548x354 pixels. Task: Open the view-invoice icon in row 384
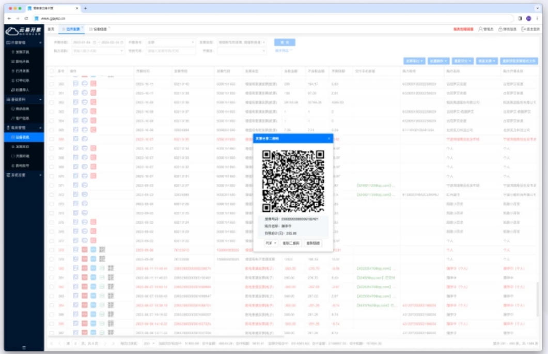[x=75, y=305]
